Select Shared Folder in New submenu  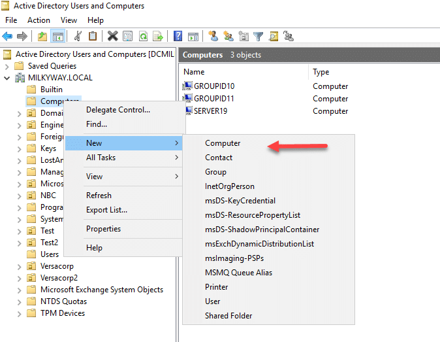click(x=228, y=316)
